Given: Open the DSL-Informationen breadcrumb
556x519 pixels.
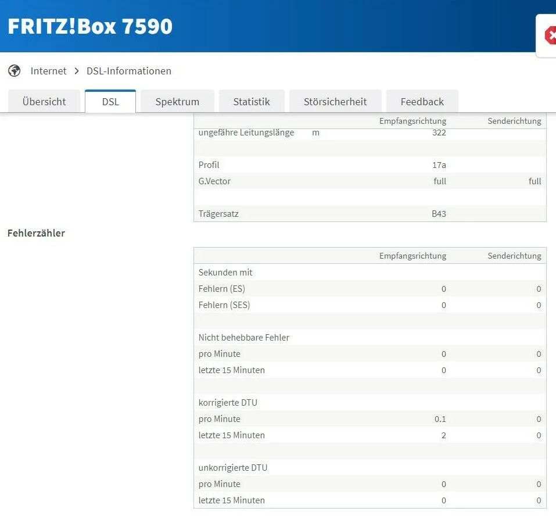Looking at the screenshot, I should 129,71.
